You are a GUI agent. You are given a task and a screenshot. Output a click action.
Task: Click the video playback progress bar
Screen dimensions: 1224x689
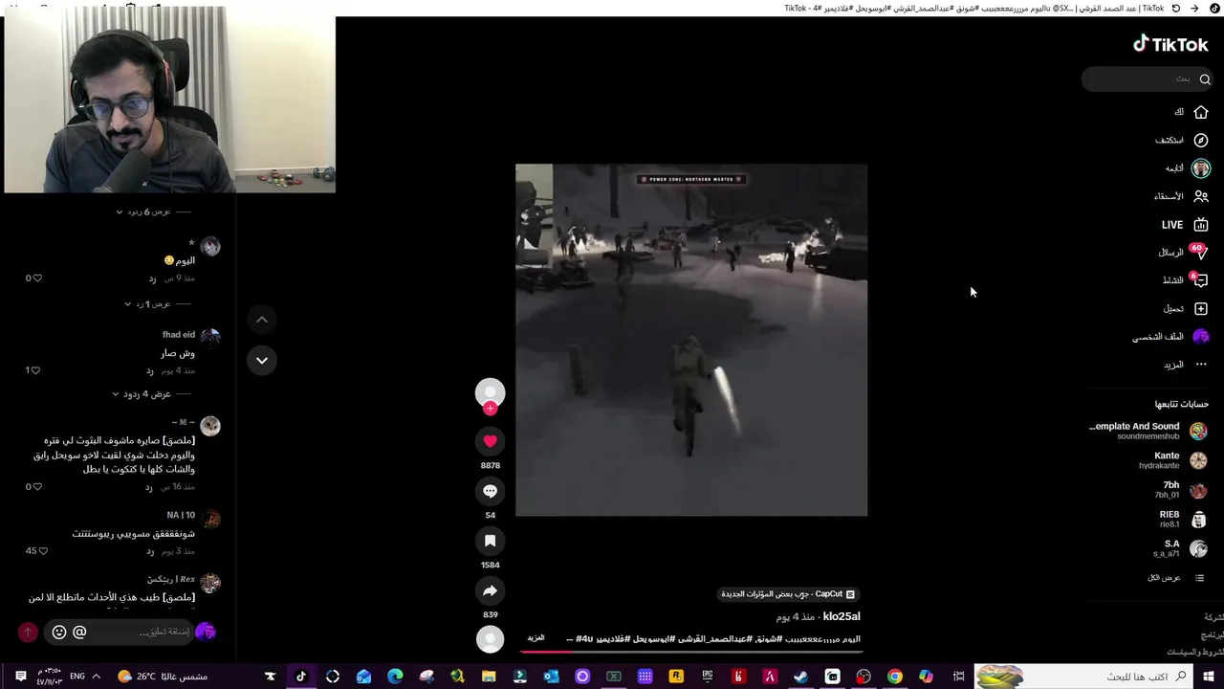point(691,652)
